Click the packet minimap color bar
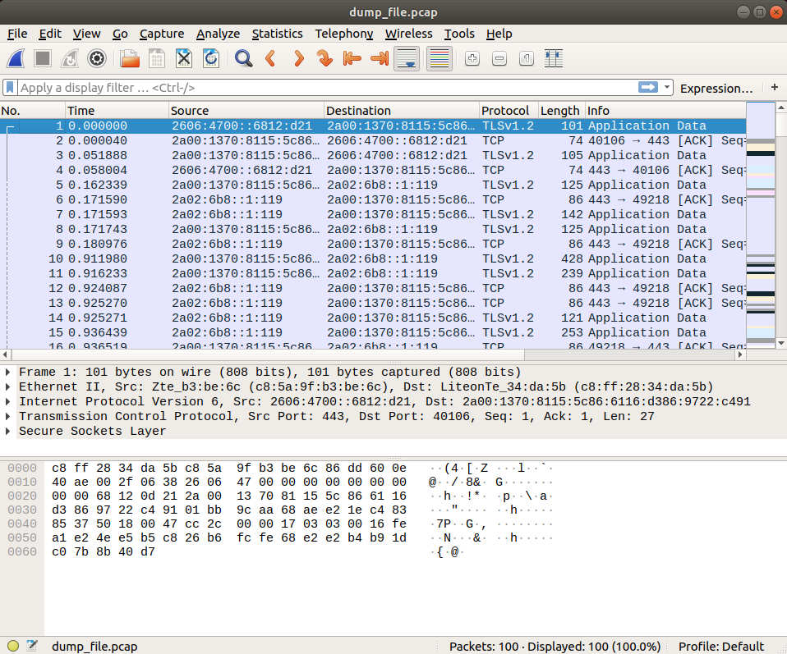Viewport: 787px width, 654px height. [x=761, y=225]
